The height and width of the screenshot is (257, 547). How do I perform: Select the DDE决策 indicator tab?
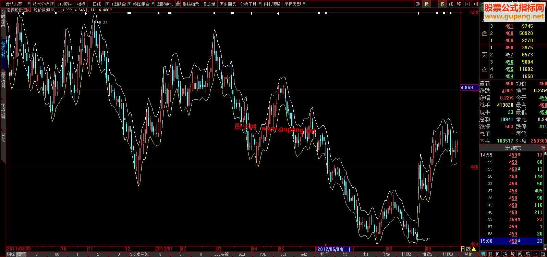pyautogui.click(x=221, y=254)
